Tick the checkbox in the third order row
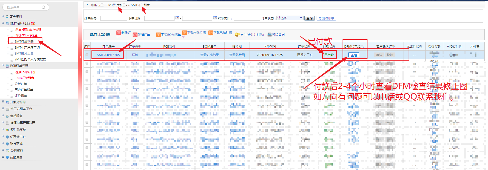 tap(87, 72)
